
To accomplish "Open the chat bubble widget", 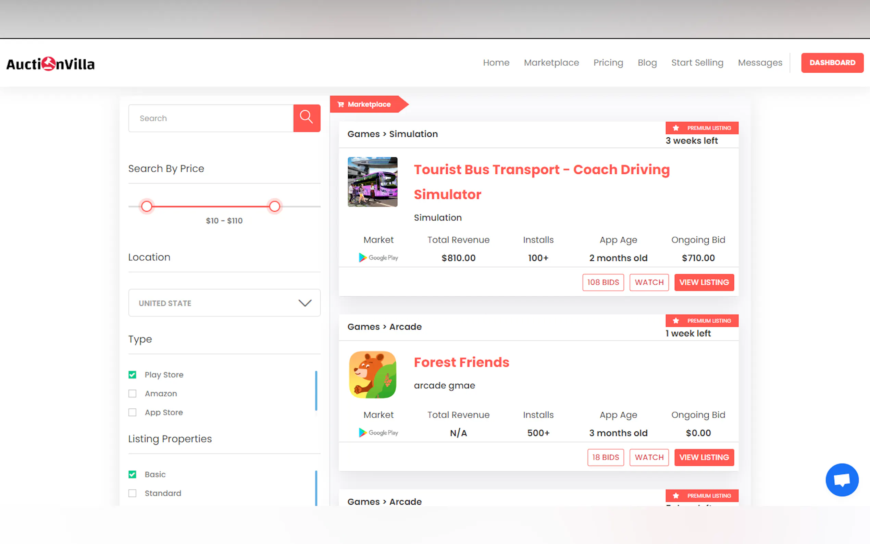I will (x=842, y=480).
